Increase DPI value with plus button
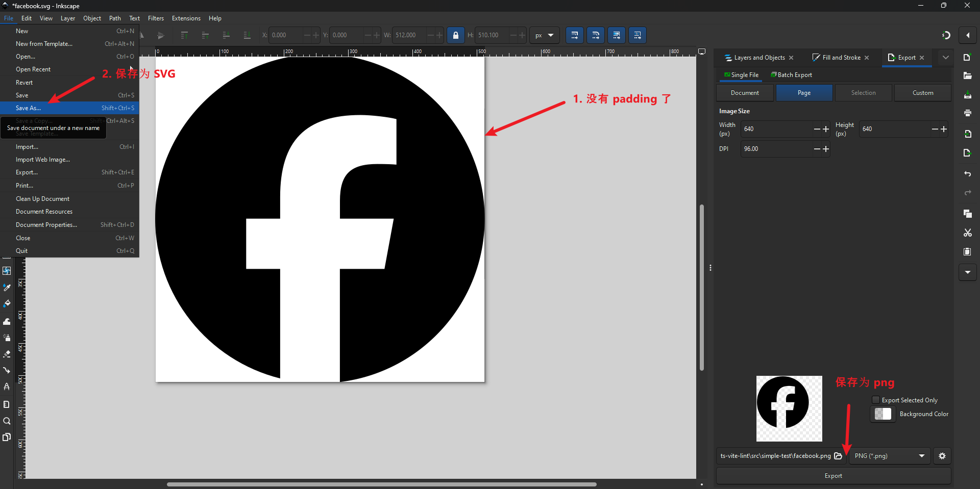980x489 pixels. point(826,149)
